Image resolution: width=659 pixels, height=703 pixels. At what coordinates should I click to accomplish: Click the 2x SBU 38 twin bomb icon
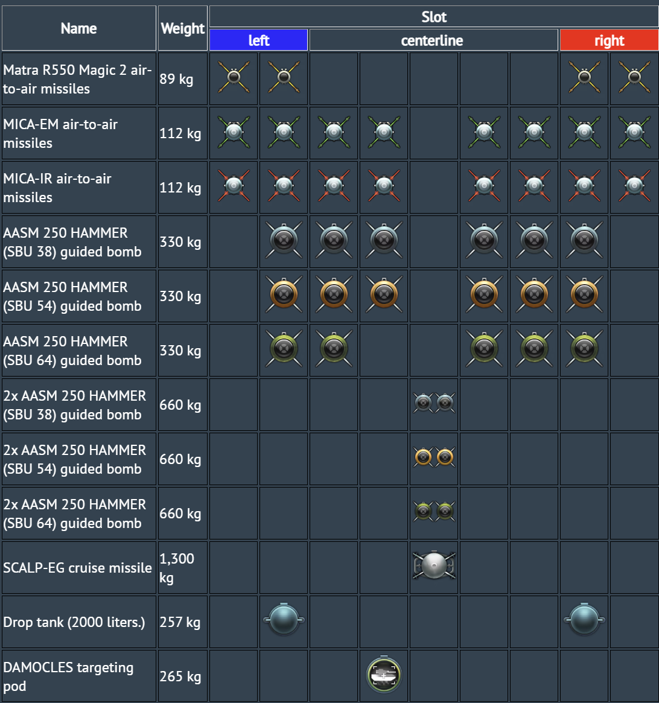coord(434,402)
